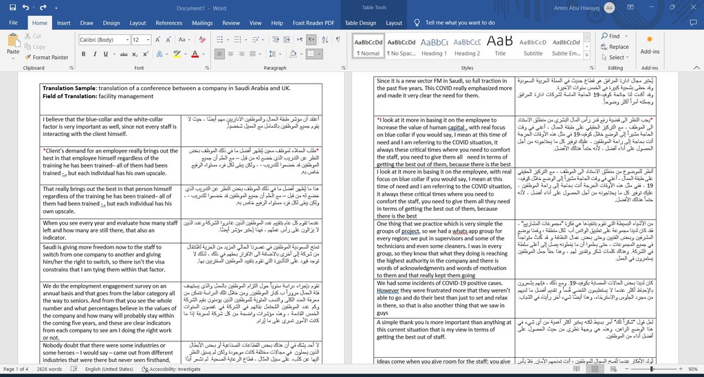704x377 pixels.
Task: Click the 2626 words count
Action: (49, 369)
